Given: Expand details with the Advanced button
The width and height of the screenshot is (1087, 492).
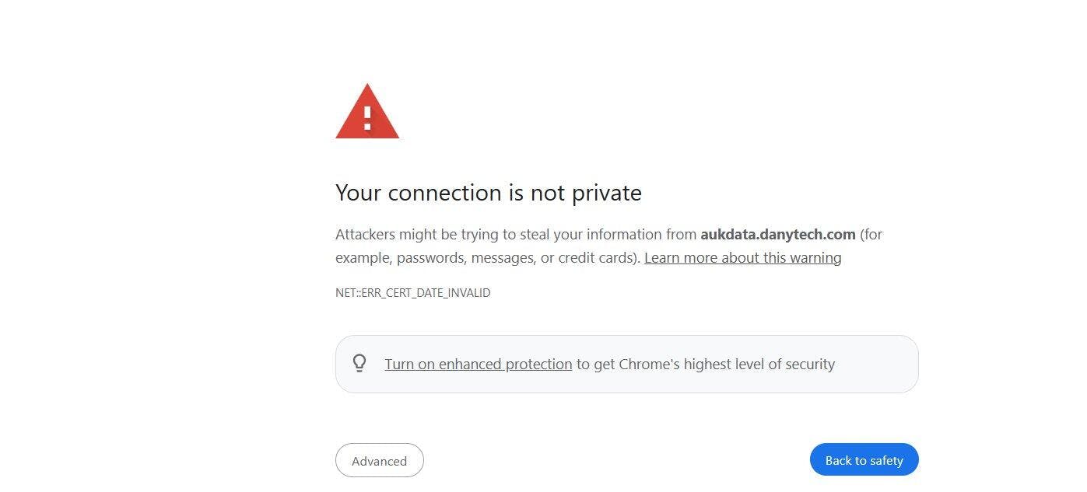Looking at the screenshot, I should pyautogui.click(x=379, y=460).
